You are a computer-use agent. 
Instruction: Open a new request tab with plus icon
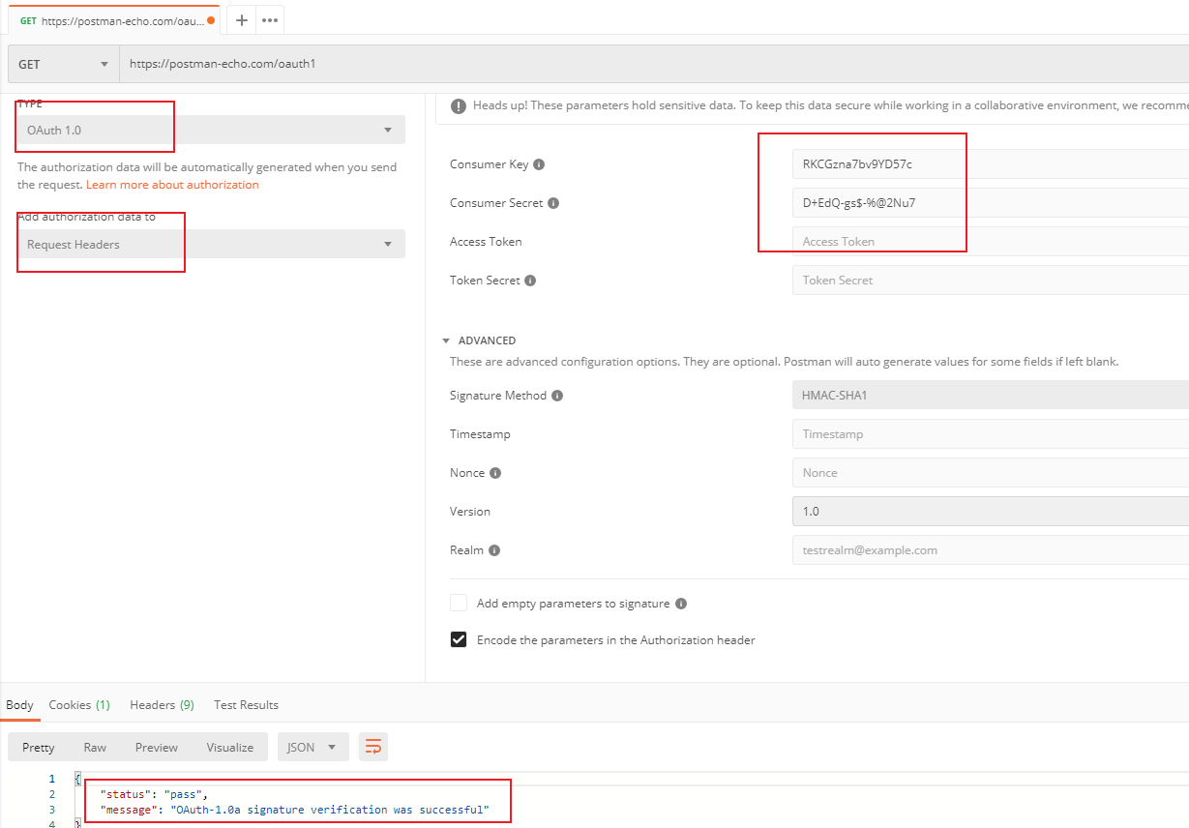click(242, 19)
